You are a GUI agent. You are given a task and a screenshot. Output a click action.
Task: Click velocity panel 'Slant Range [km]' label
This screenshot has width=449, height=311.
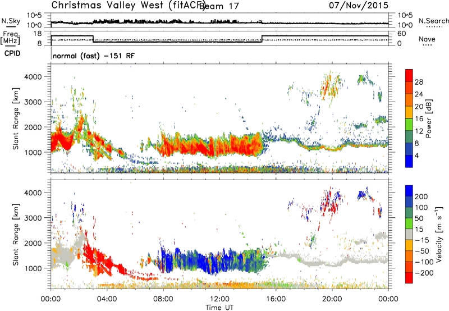point(16,234)
